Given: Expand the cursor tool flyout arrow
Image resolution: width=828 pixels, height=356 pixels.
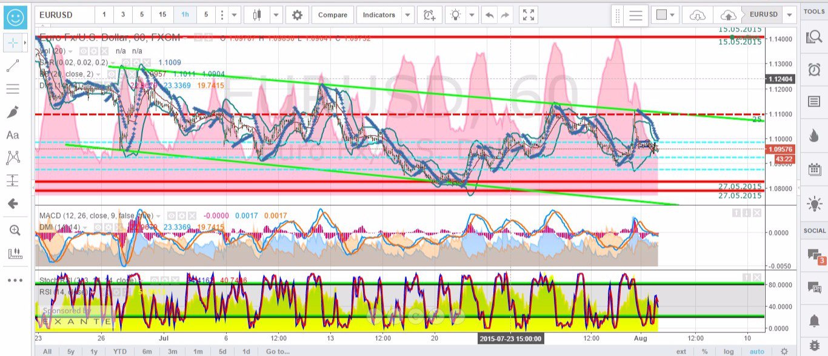Looking at the screenshot, I should [x=25, y=44].
